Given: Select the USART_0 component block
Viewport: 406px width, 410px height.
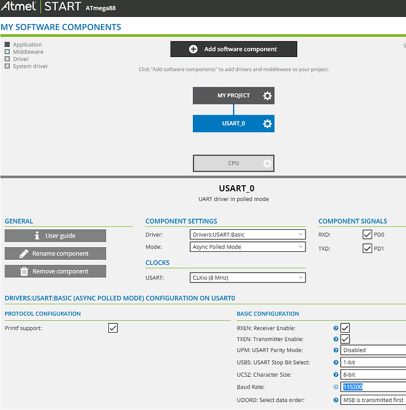Looking at the screenshot, I should [233, 124].
